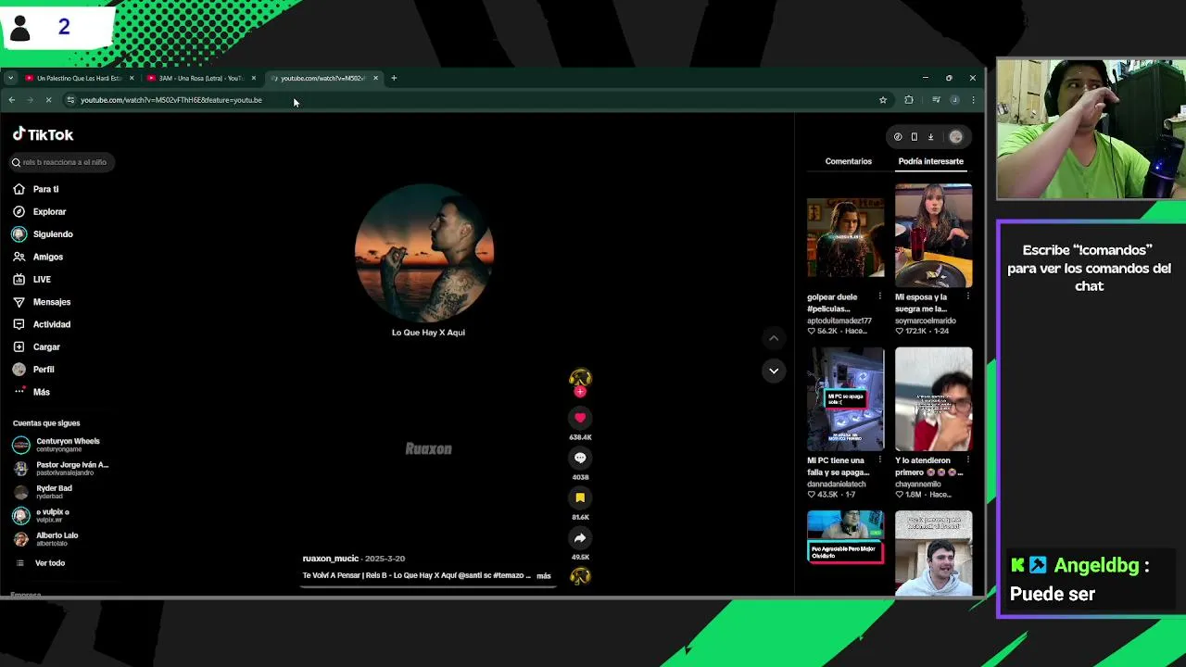Open media control icon in toolbar
This screenshot has width=1186, height=667.
[936, 100]
